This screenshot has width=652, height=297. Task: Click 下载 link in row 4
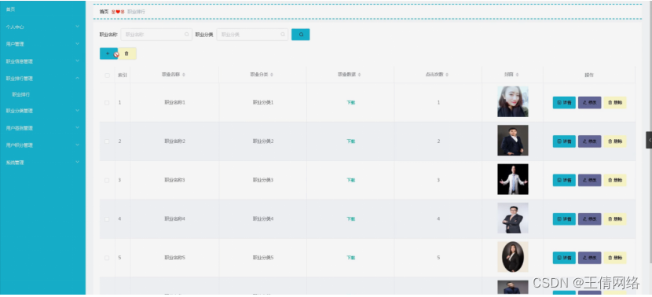pos(351,218)
